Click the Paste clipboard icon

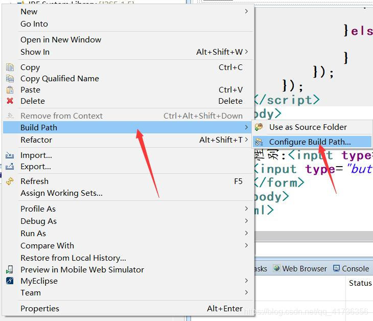[x=10, y=90]
